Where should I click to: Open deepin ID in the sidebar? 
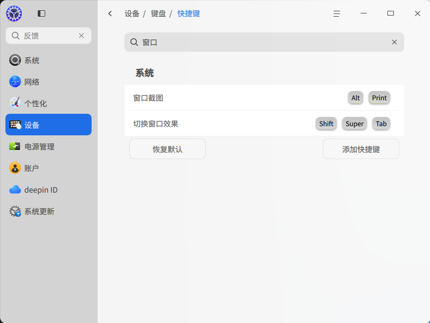pos(48,190)
